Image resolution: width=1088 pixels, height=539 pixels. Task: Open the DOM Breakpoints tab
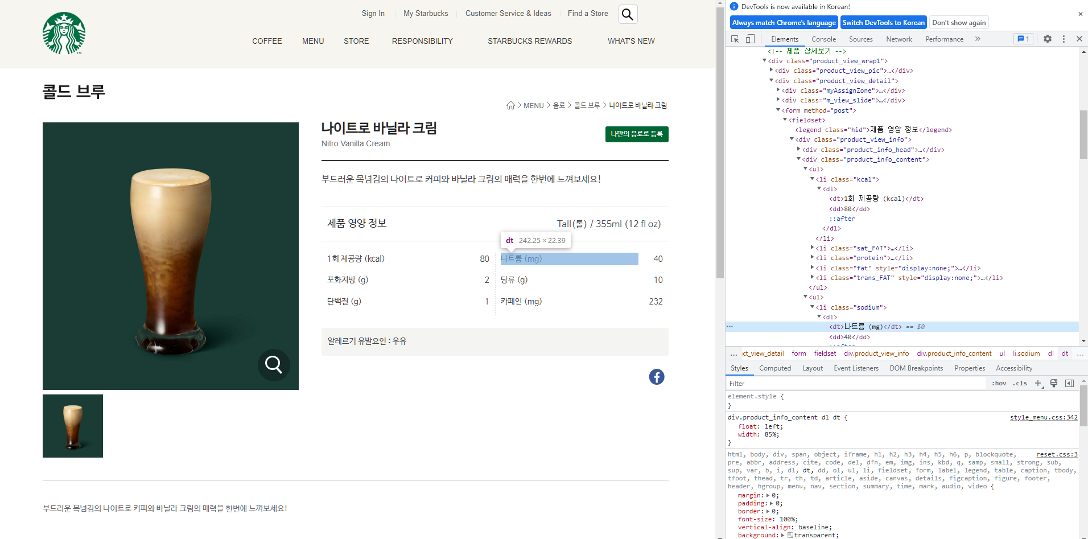[916, 368]
